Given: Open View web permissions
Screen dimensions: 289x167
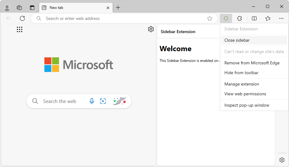Looking at the screenshot, I should (x=254, y=94).
